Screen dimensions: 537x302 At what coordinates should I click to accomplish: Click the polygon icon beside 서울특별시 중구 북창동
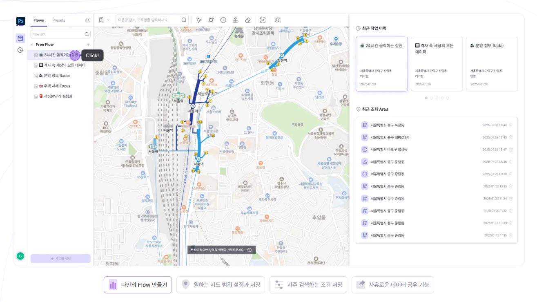click(x=365, y=125)
